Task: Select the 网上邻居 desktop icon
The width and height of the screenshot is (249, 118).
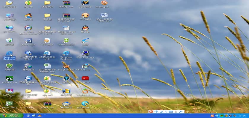Action: tap(9, 29)
